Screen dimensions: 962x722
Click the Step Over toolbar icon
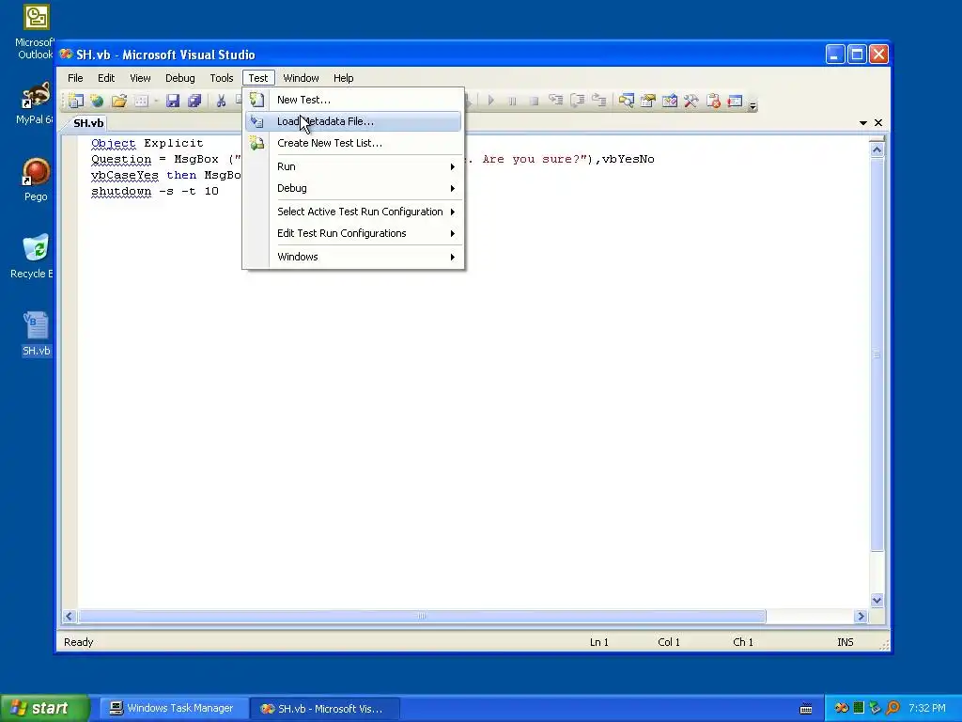(x=578, y=100)
